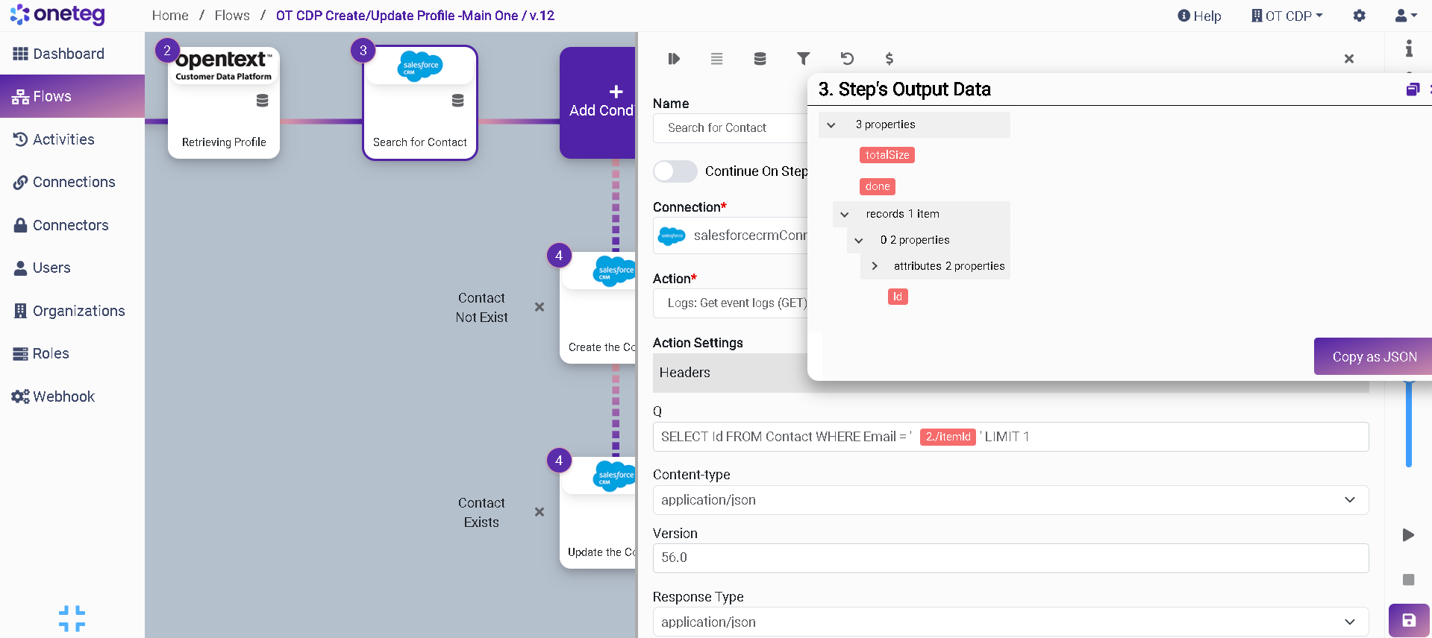The image size is (1432, 638).
Task: Remove the Contact Exists condition
Action: point(540,512)
